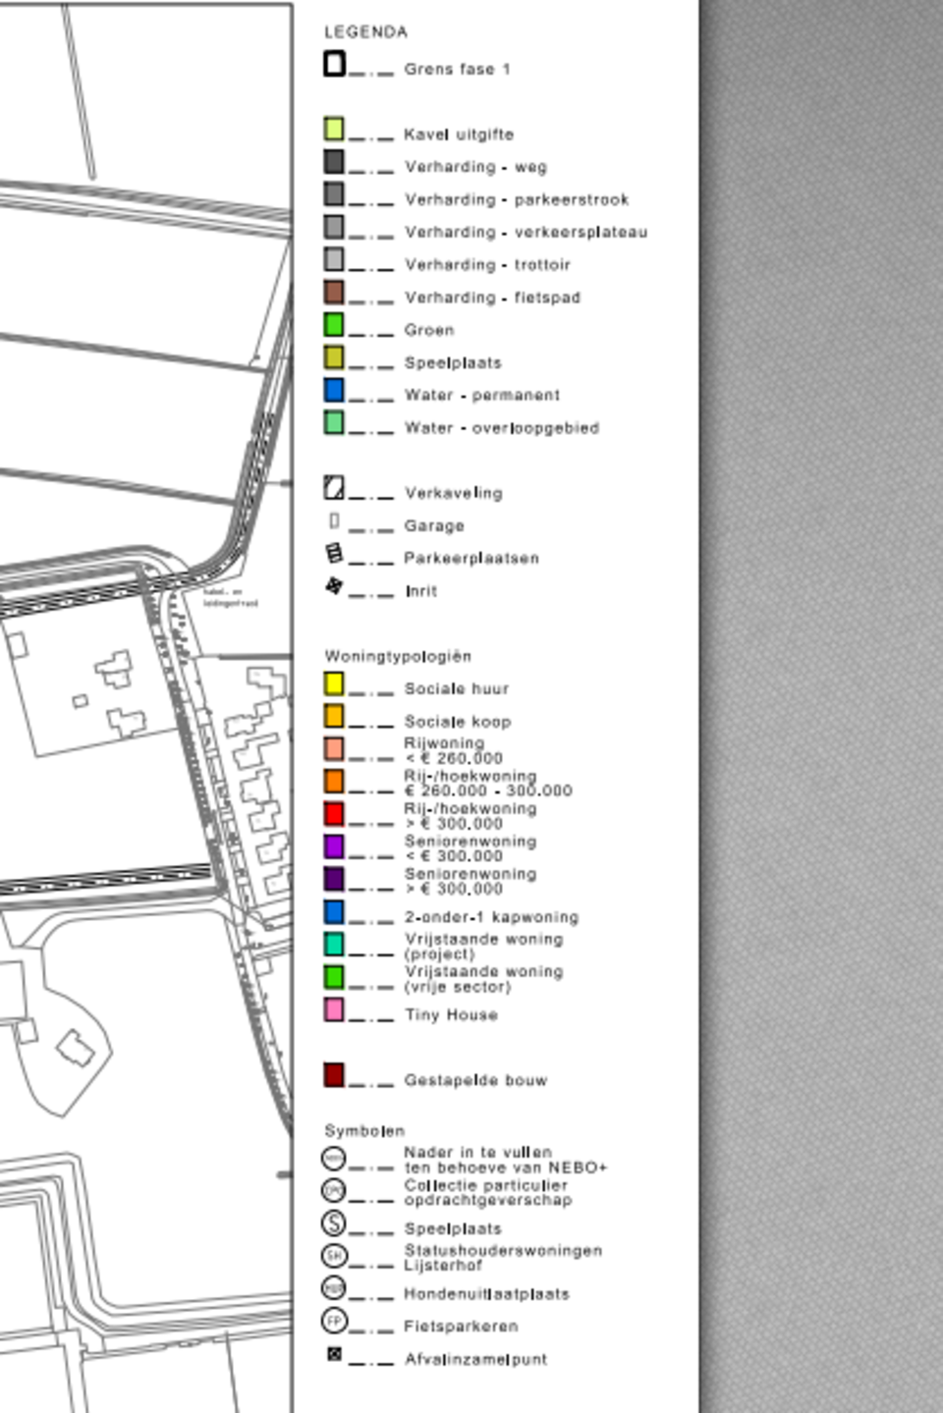The height and width of the screenshot is (1413, 943).
Task: Select the Garage legend icon
Action: [334, 520]
